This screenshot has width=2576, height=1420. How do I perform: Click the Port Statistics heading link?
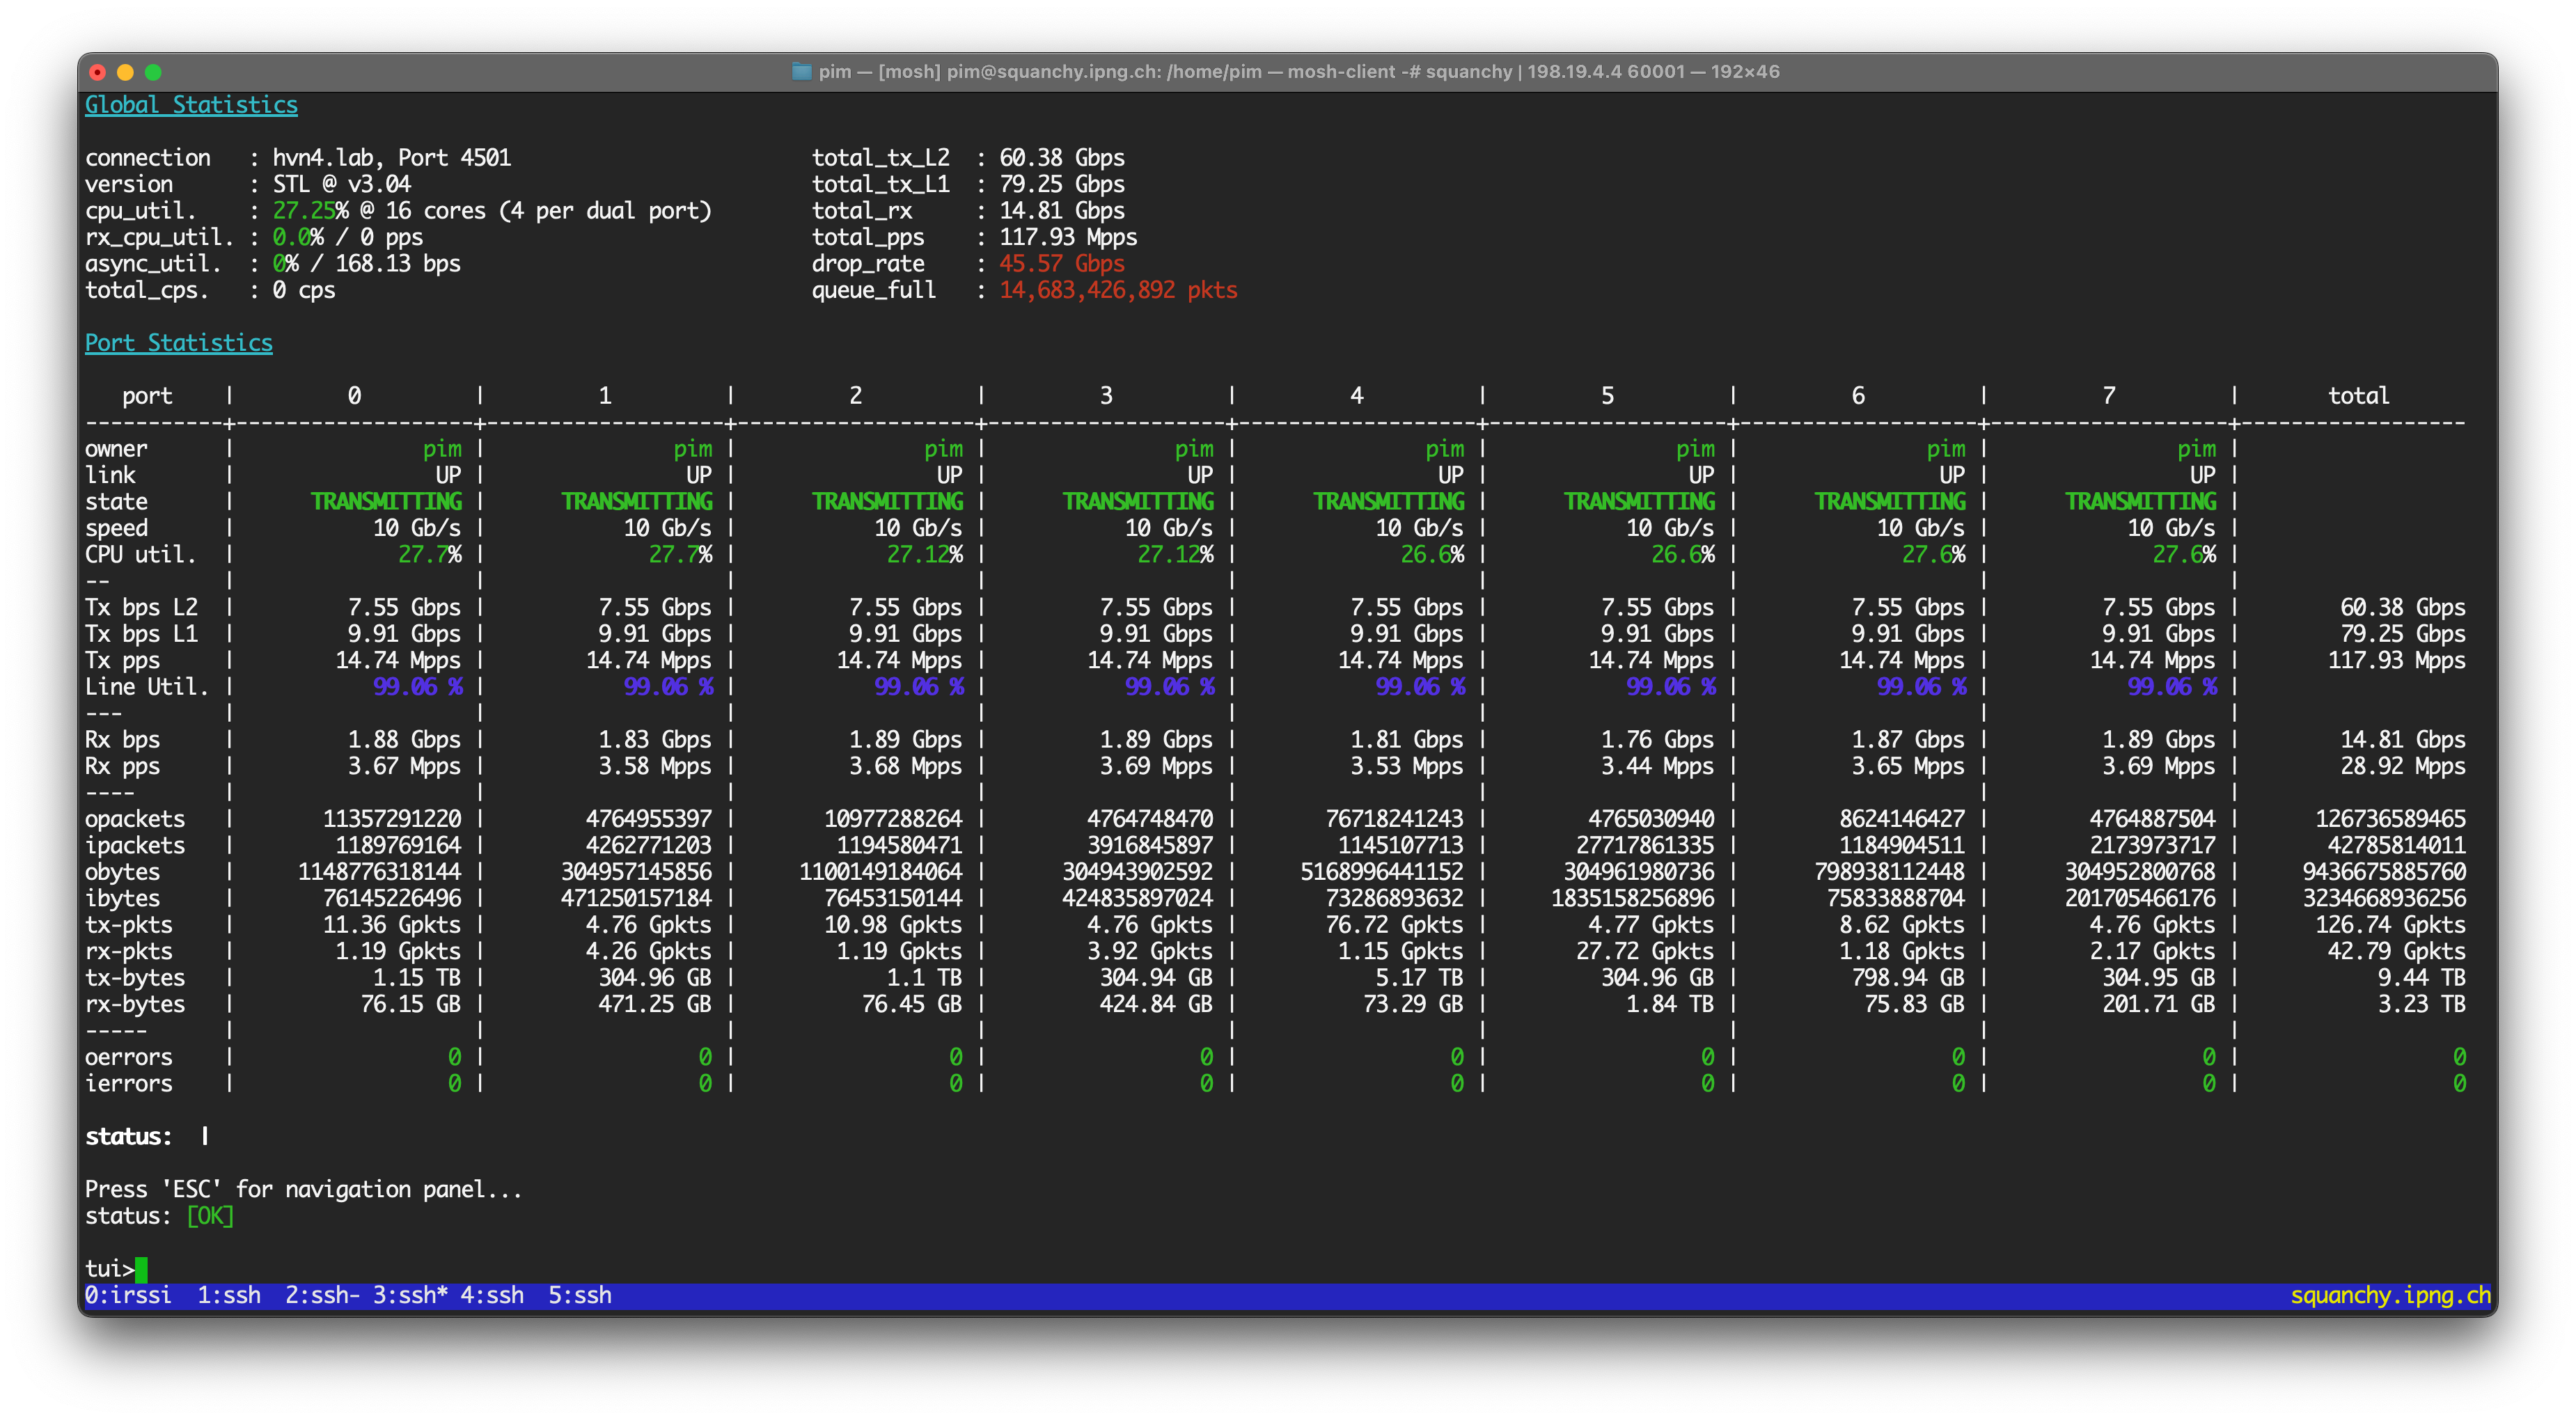pyautogui.click(x=178, y=343)
